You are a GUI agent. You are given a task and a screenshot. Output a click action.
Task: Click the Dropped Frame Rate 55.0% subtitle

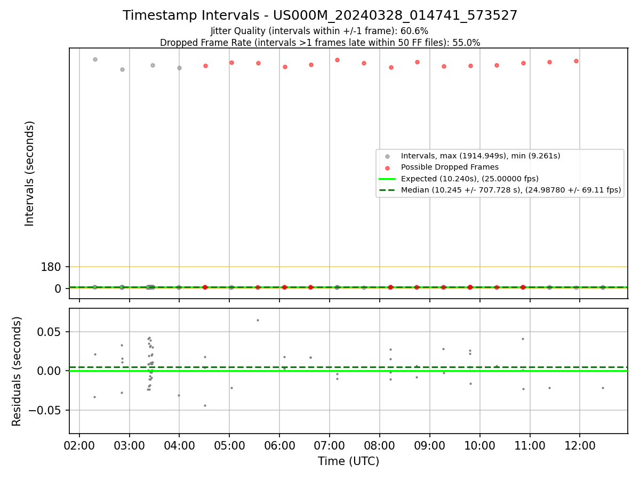320,43
